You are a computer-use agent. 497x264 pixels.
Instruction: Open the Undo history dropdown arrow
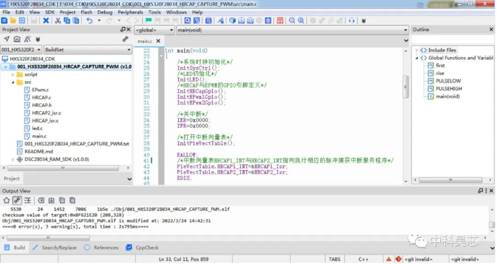(99, 20)
